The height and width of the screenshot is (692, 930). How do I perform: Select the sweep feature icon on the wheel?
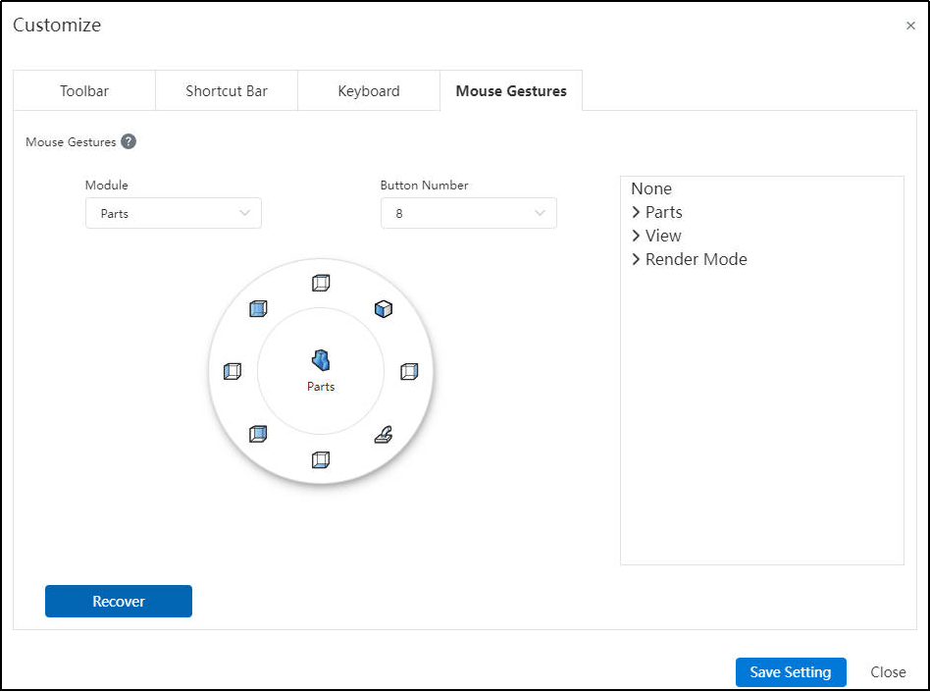[384, 435]
